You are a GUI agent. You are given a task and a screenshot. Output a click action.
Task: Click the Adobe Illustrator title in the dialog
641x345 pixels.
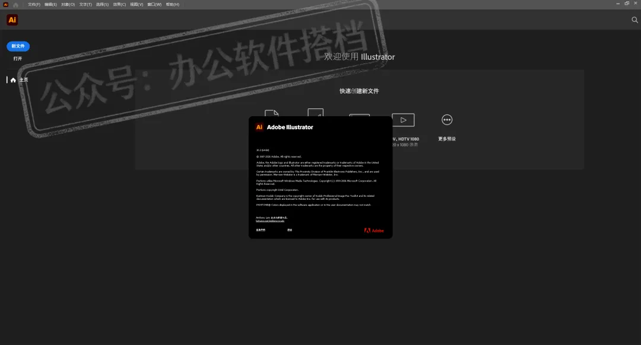[290, 127]
